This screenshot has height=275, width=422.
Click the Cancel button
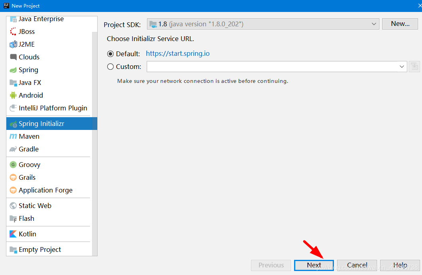tap(357, 265)
